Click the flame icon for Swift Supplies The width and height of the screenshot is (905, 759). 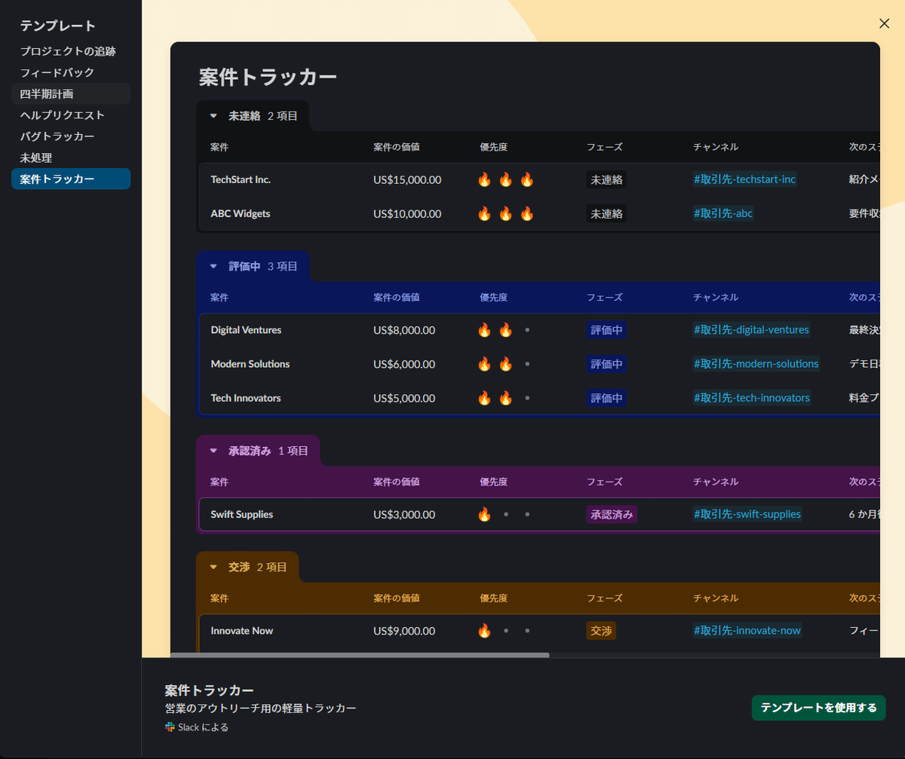coord(484,514)
